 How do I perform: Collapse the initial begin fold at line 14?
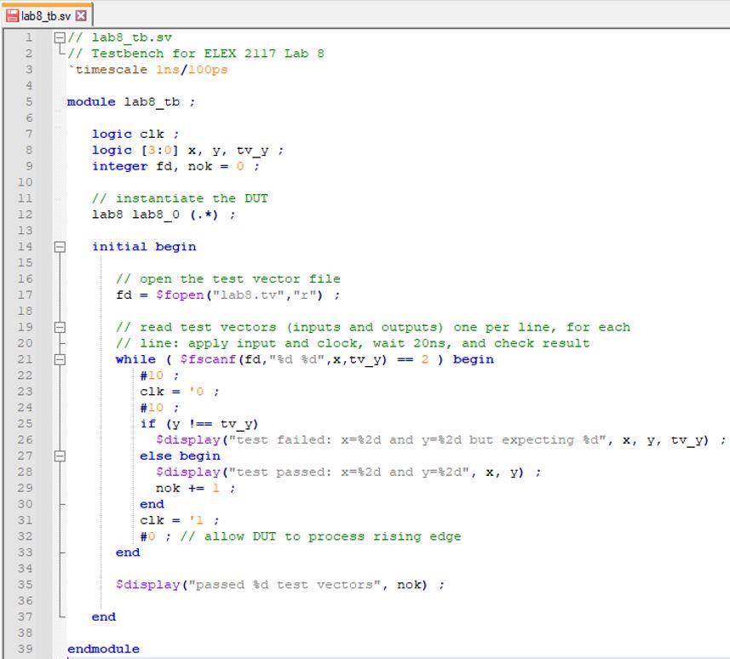pyautogui.click(x=60, y=247)
